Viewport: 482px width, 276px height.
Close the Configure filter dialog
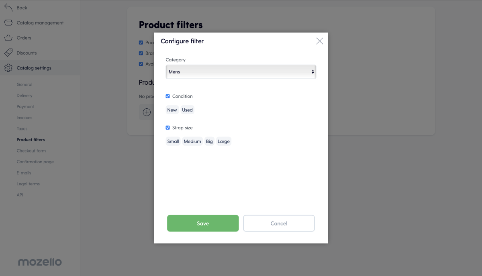coord(319,41)
